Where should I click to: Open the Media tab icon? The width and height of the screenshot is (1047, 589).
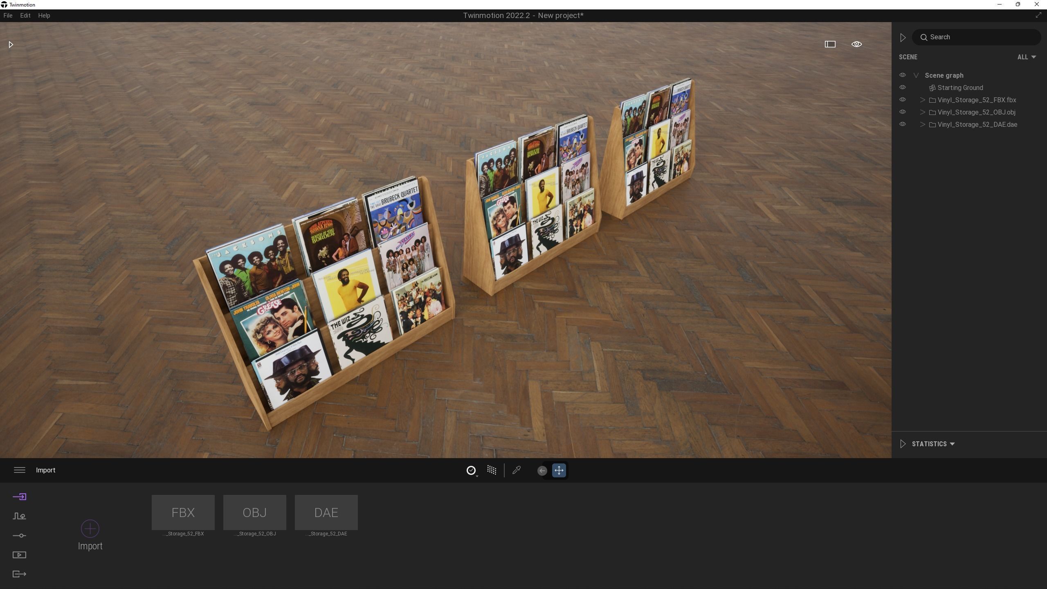coord(19,555)
